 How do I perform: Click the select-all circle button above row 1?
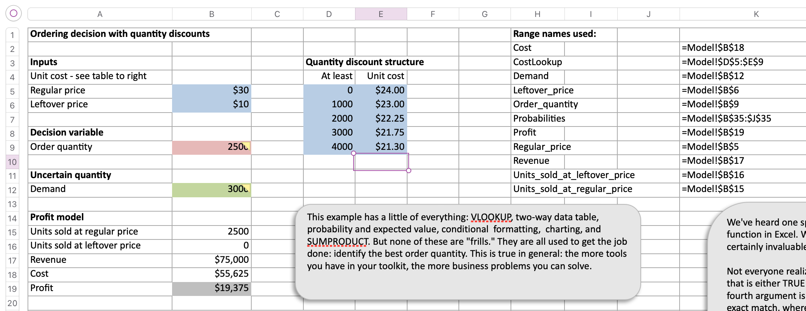14,14
